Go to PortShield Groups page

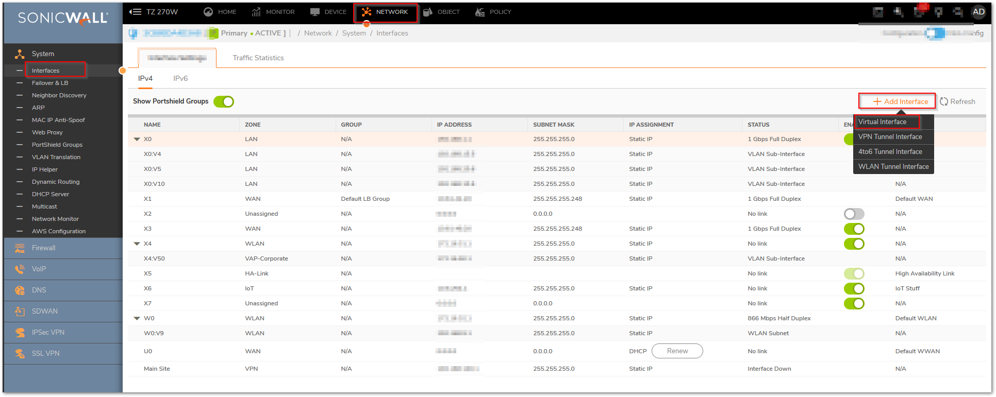pyautogui.click(x=57, y=145)
